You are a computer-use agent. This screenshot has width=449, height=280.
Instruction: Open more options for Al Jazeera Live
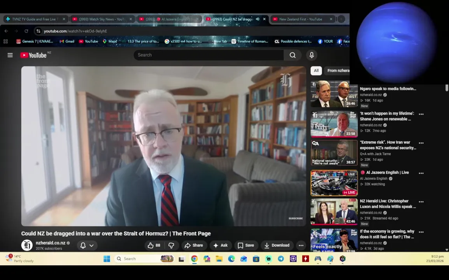point(421,173)
